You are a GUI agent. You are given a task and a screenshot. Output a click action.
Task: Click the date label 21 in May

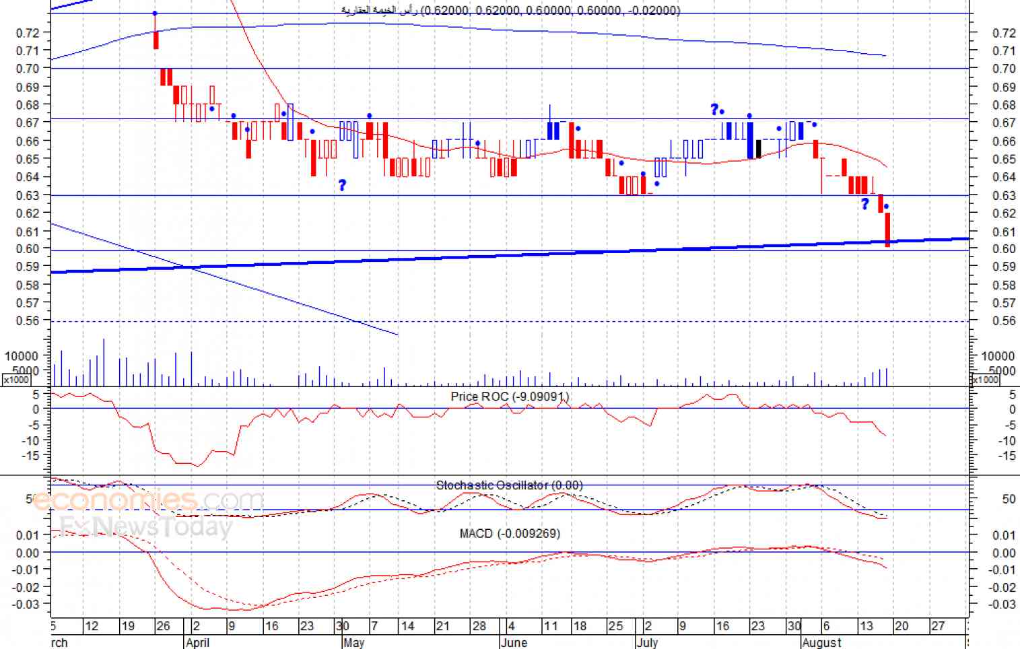pos(442,626)
